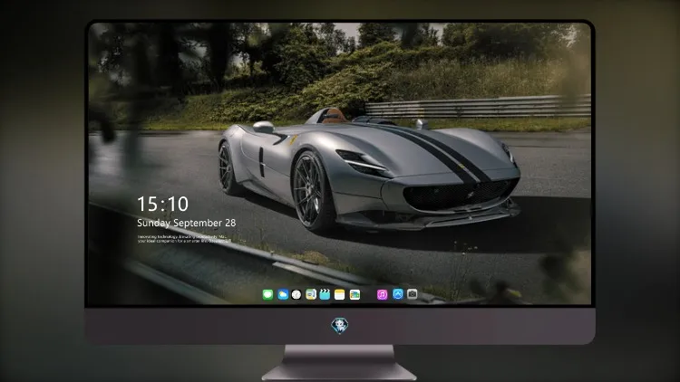Open the blue App Store dock icon

pyautogui.click(x=398, y=294)
